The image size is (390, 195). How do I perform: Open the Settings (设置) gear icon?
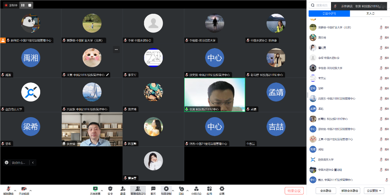[222, 189]
